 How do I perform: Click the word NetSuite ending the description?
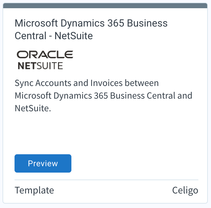click(33, 108)
